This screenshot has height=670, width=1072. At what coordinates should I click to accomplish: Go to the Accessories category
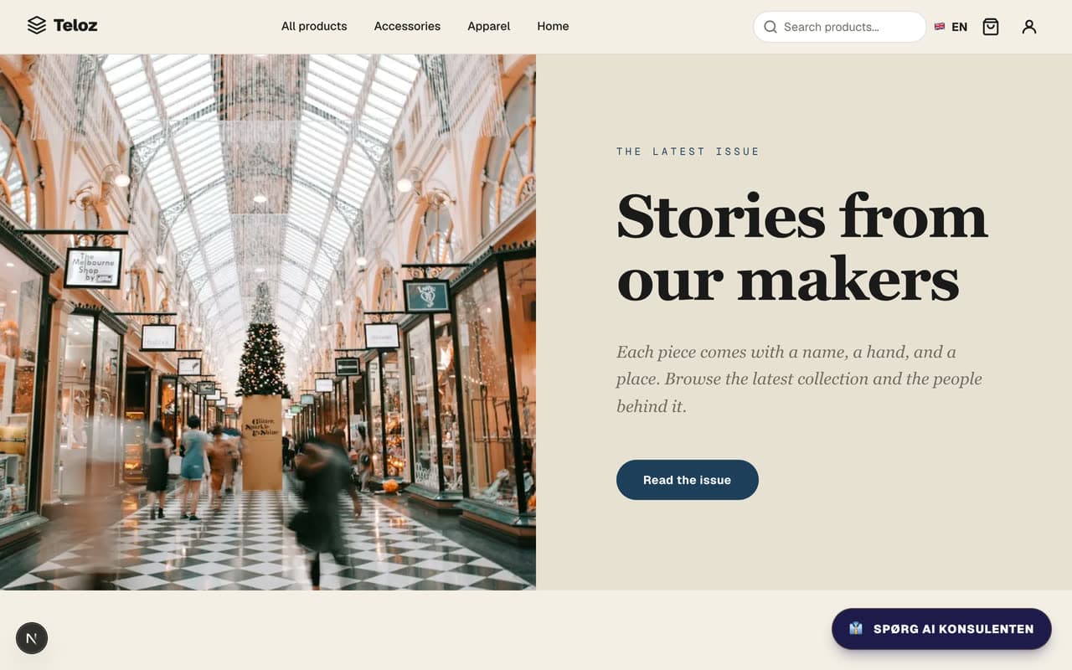coord(407,26)
